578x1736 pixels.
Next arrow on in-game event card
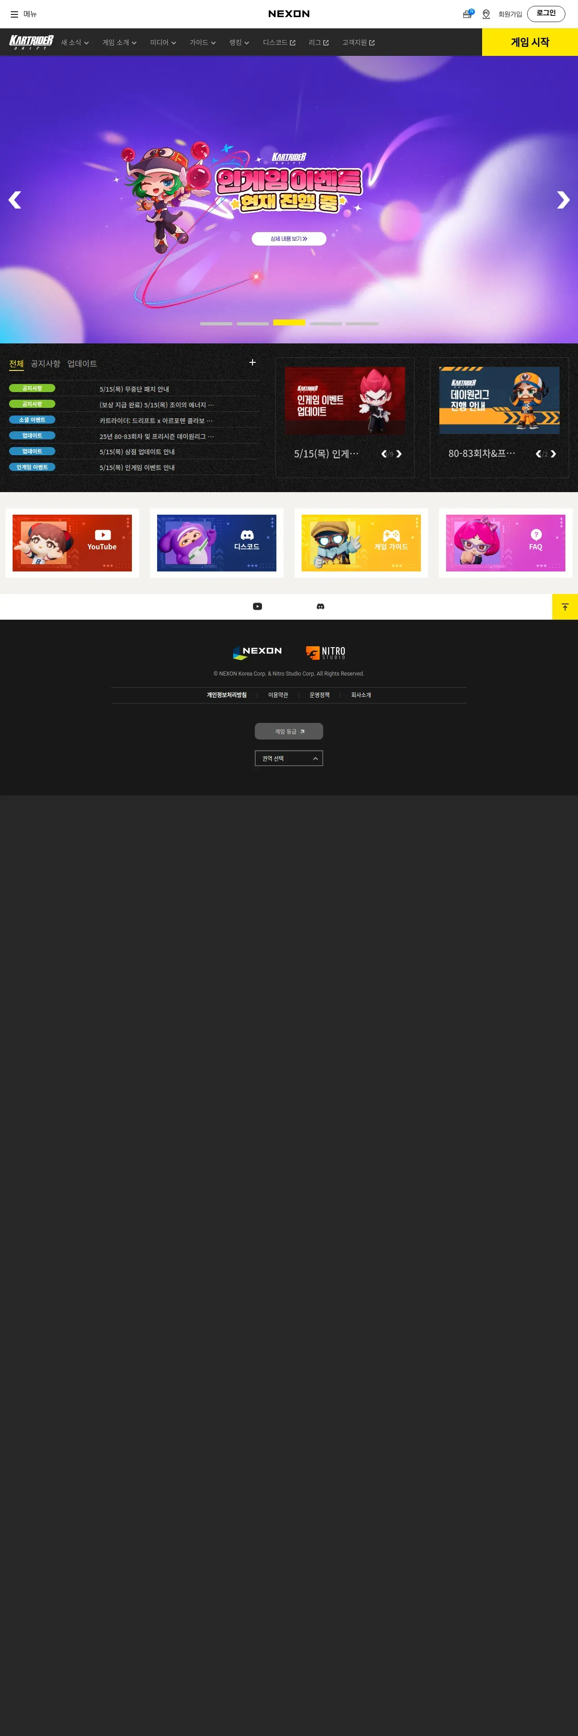[x=399, y=454]
